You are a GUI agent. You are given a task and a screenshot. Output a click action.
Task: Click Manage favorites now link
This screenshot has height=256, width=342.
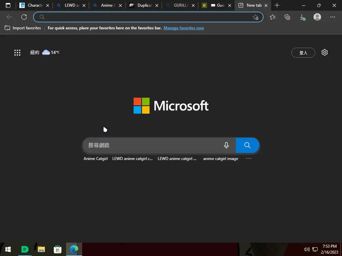(184, 28)
